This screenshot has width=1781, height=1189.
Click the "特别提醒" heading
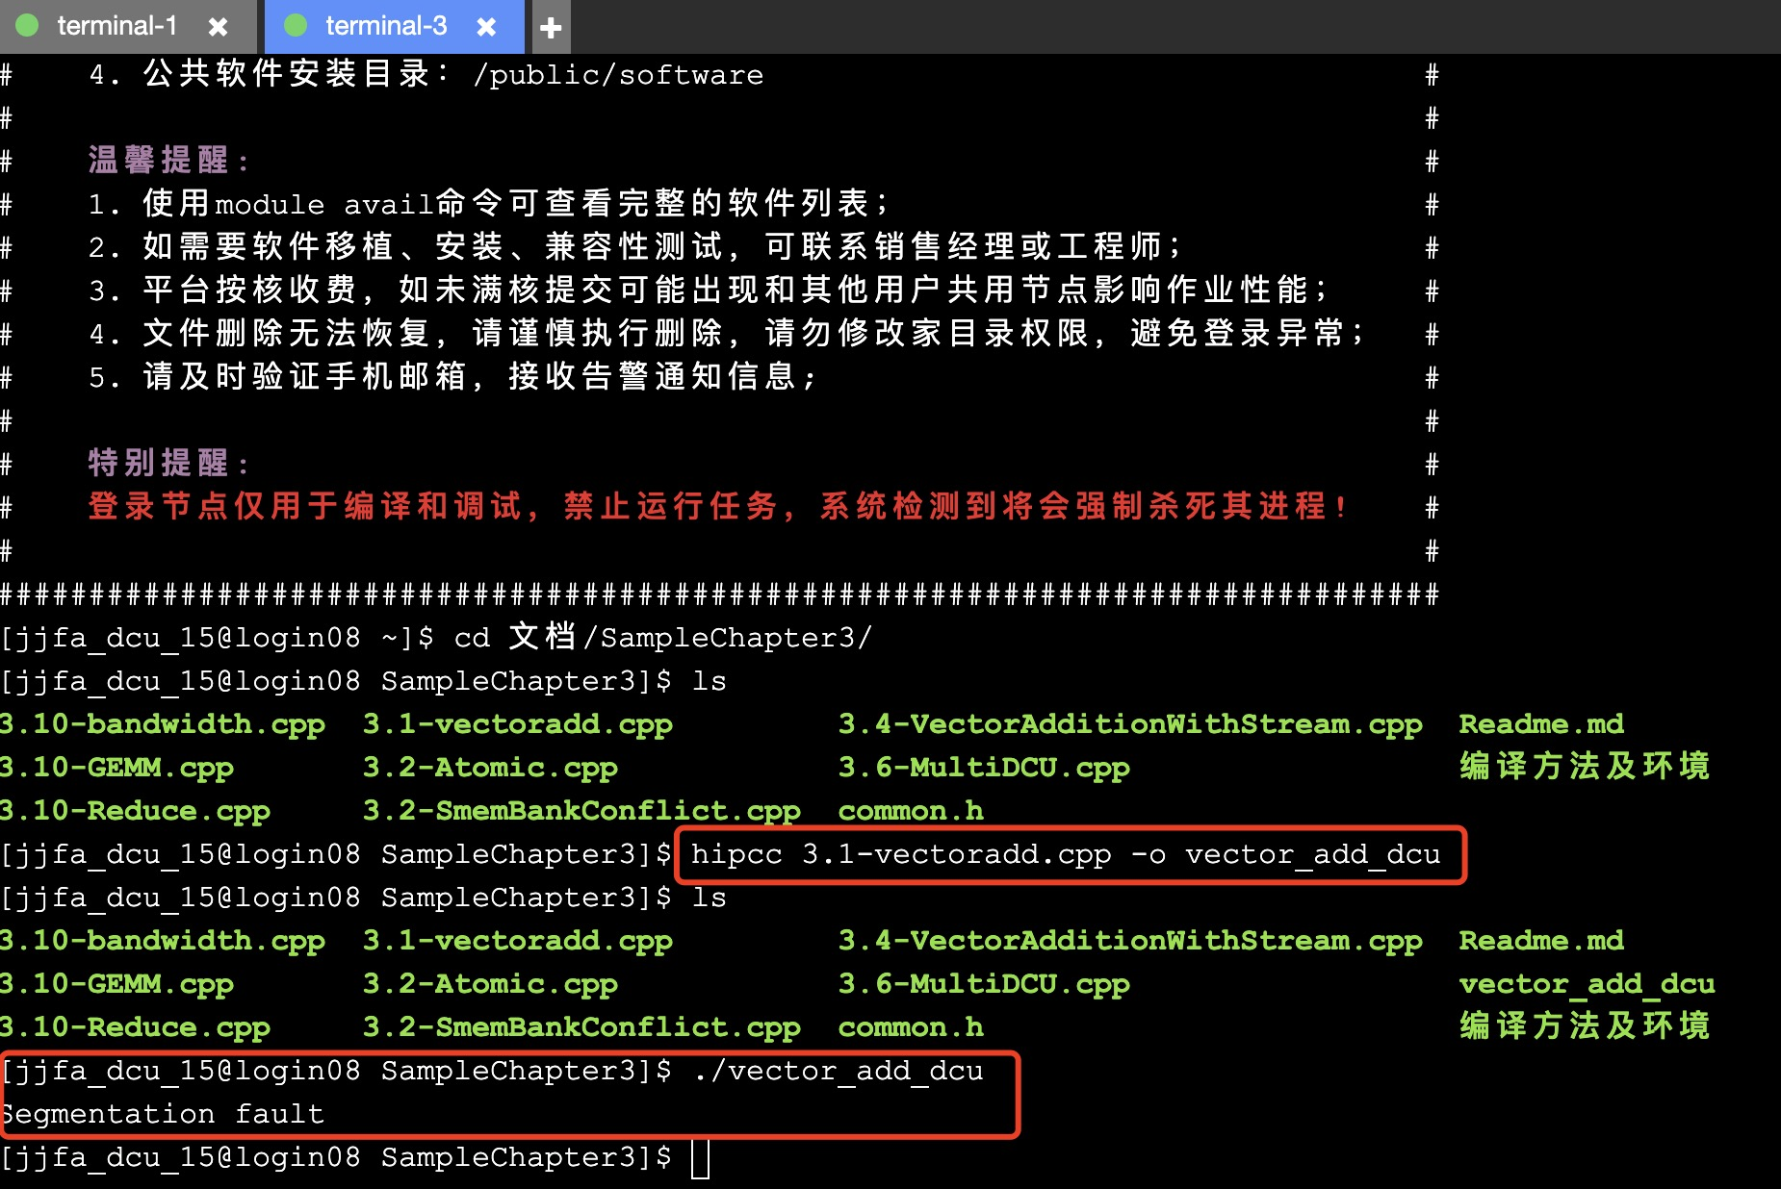click(168, 464)
